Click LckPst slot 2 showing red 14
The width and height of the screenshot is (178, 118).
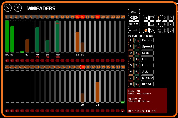click(137, 46)
